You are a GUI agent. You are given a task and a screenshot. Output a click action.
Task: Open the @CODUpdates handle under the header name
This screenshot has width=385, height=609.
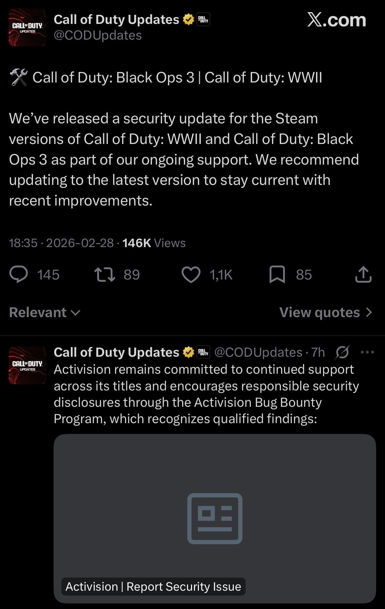(x=98, y=35)
